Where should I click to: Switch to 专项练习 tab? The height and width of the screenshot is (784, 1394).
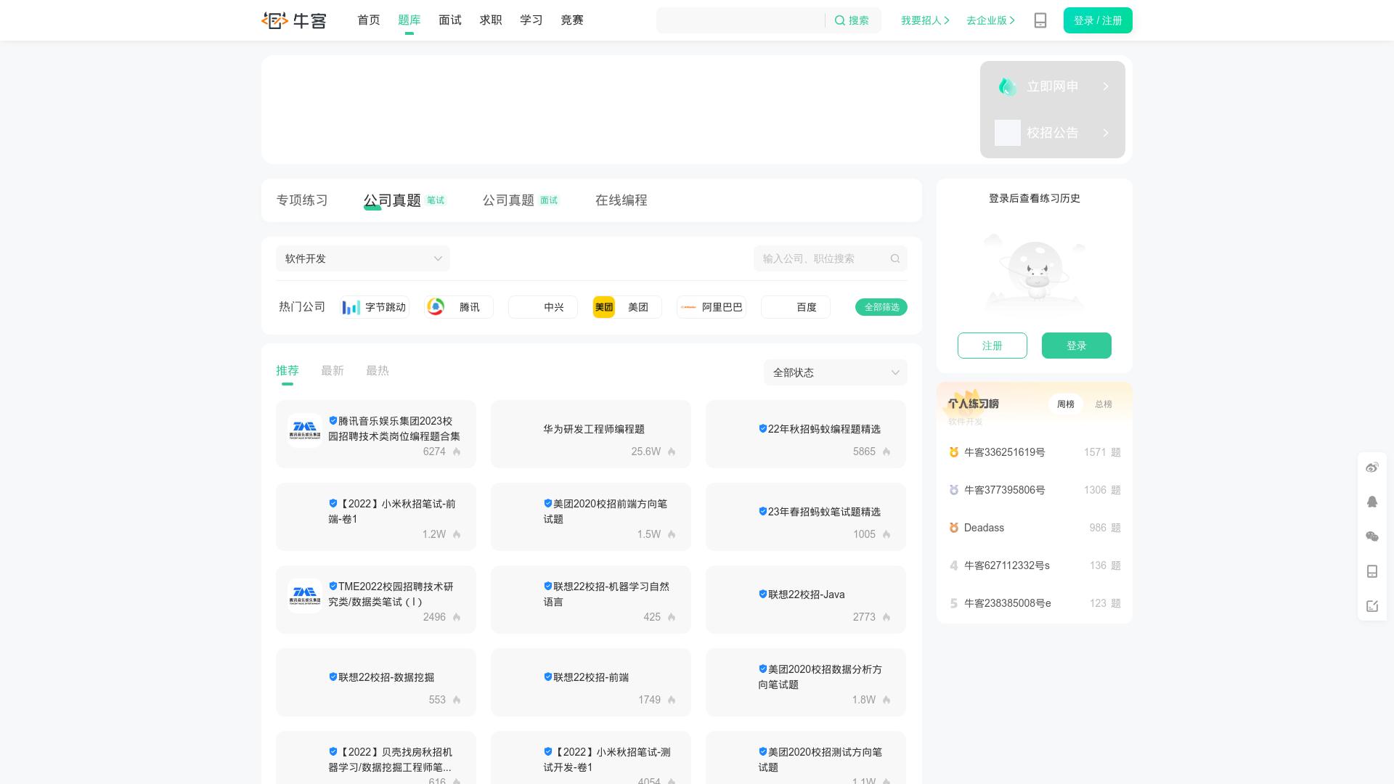pos(302,200)
